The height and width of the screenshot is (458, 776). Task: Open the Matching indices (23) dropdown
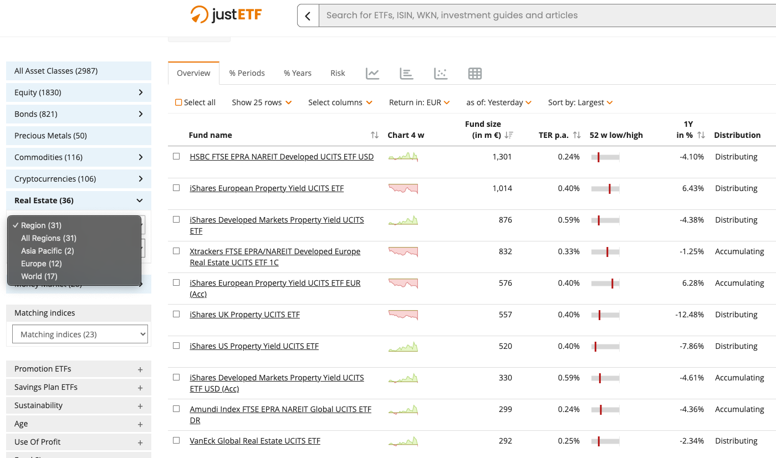click(80, 335)
